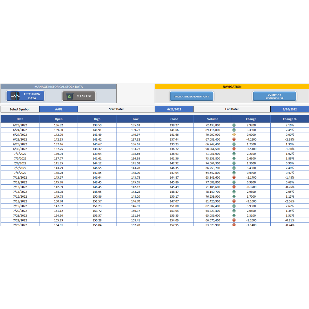Click the Company Symbols List button
This screenshot has height=309, width=309.
click(x=274, y=96)
